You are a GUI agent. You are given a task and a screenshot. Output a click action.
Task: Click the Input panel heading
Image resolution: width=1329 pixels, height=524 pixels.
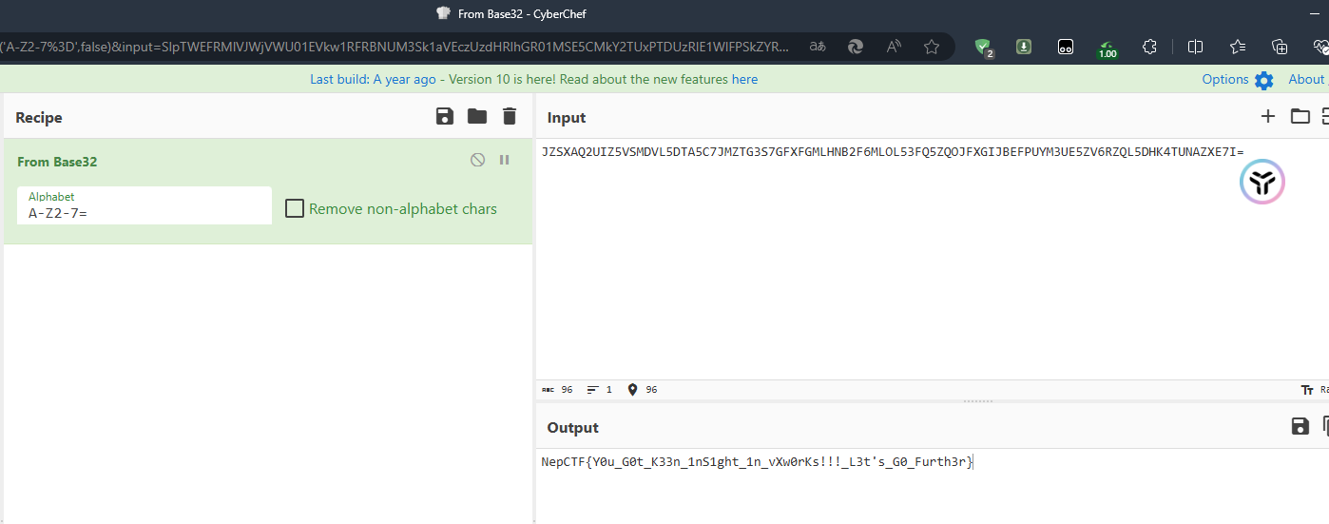click(x=567, y=118)
